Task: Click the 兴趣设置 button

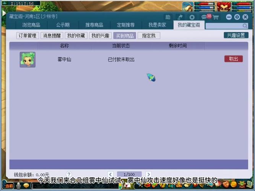Action: coord(236,35)
